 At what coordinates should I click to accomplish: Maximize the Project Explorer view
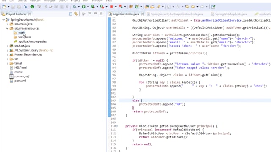coord(101,14)
